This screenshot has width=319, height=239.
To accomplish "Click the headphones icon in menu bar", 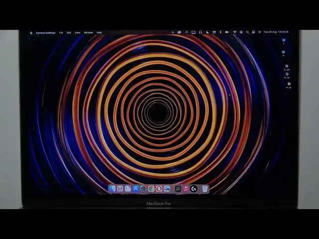I will 200,32.
